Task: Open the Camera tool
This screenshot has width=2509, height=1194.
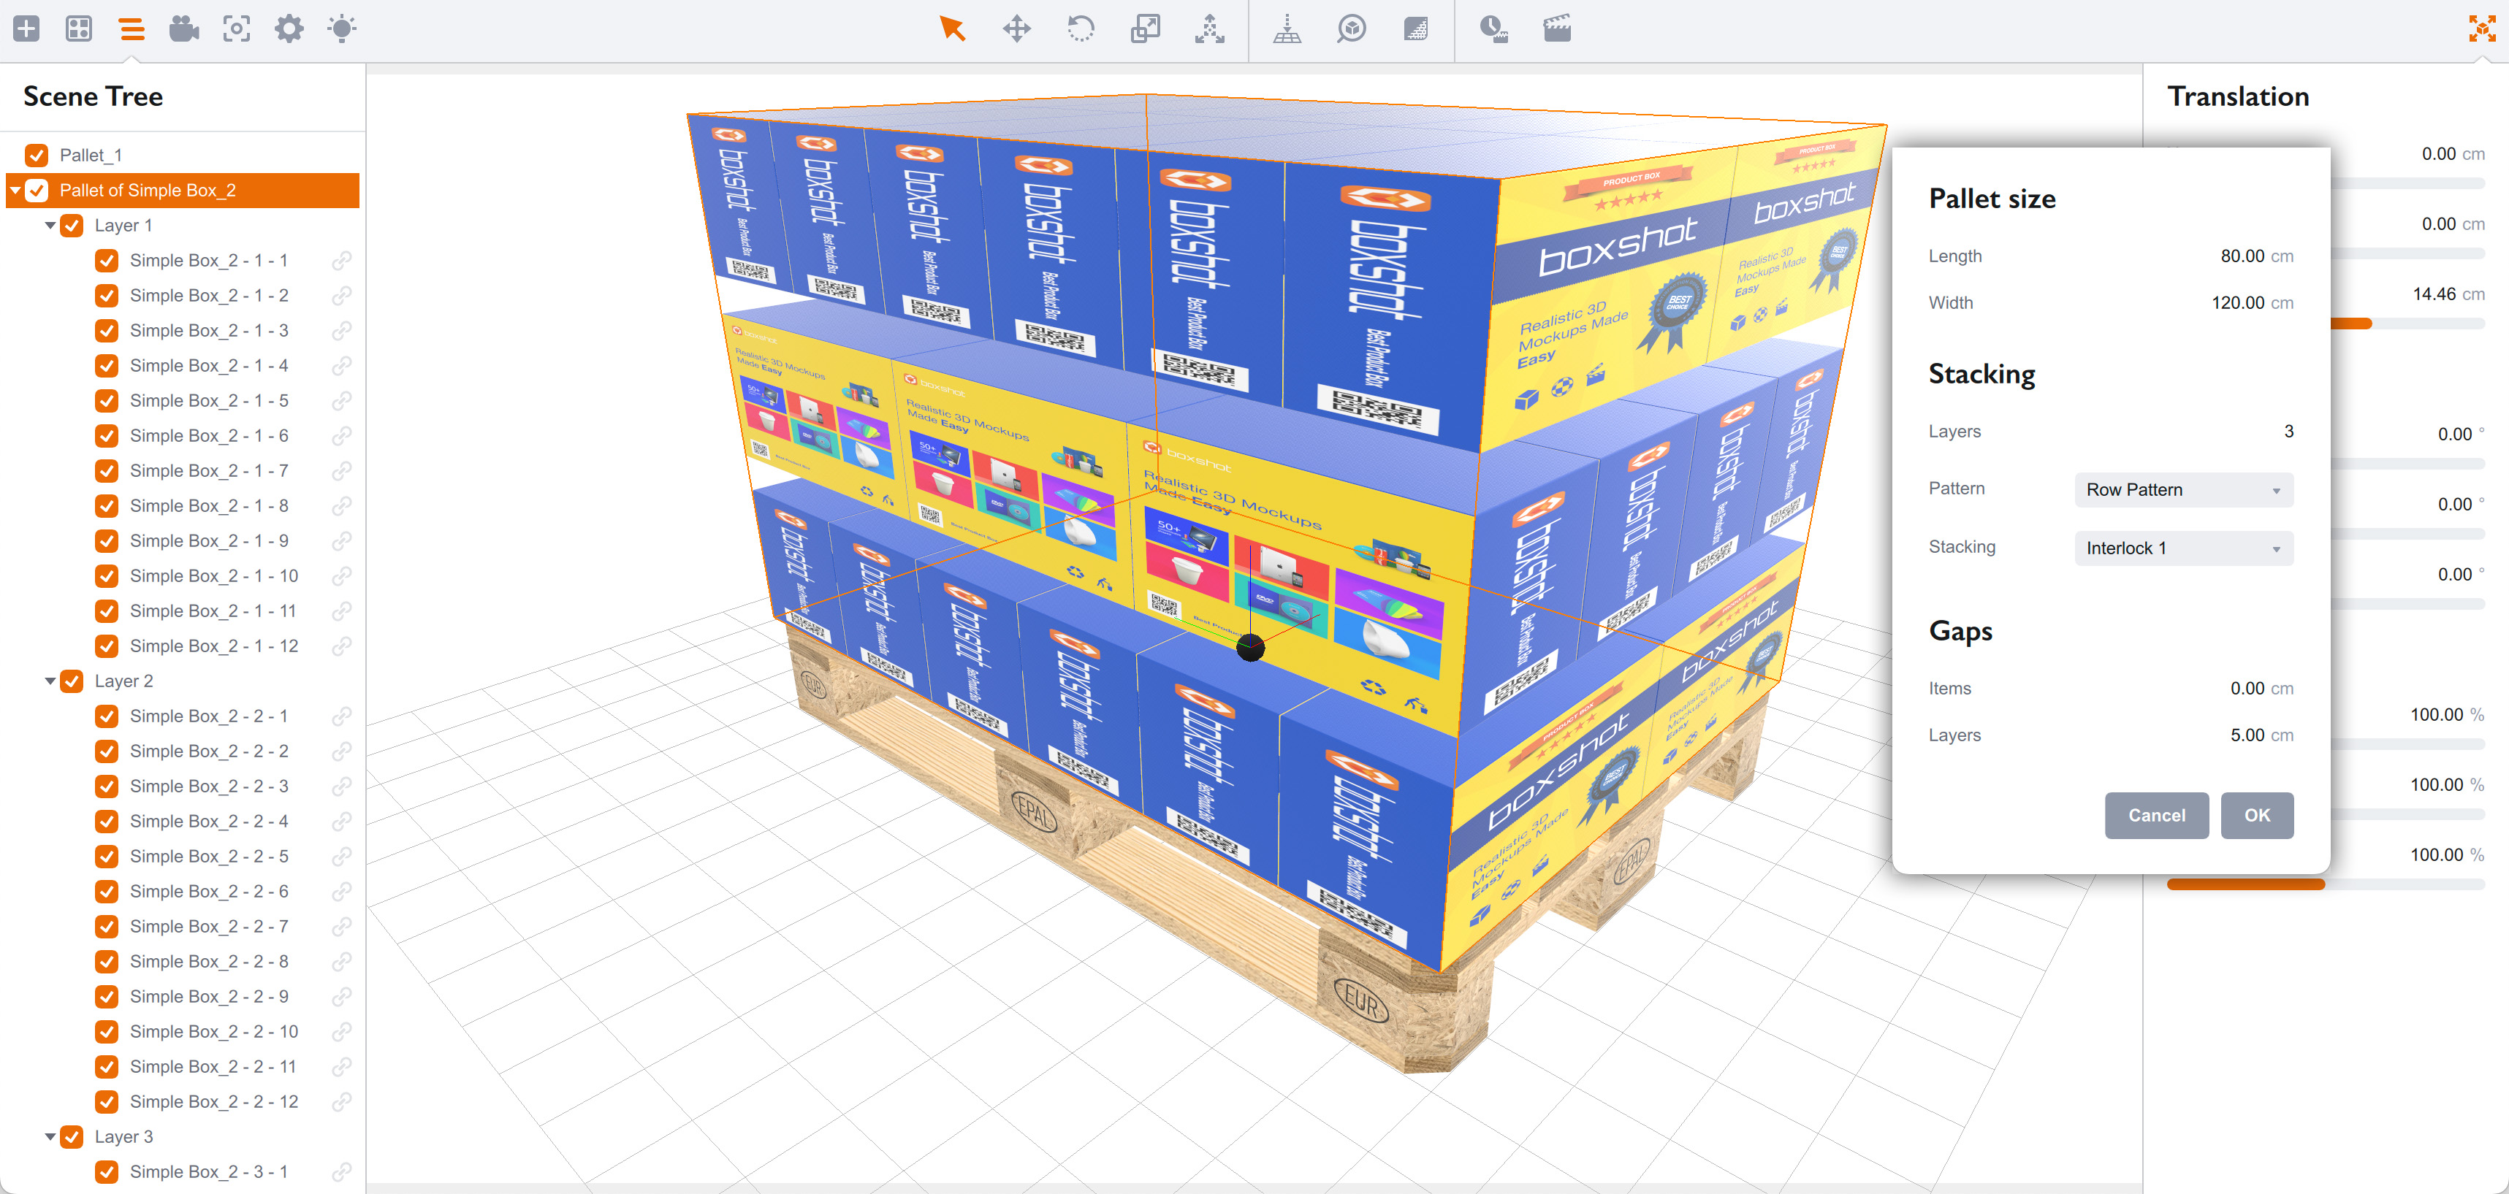Action: coord(183,29)
